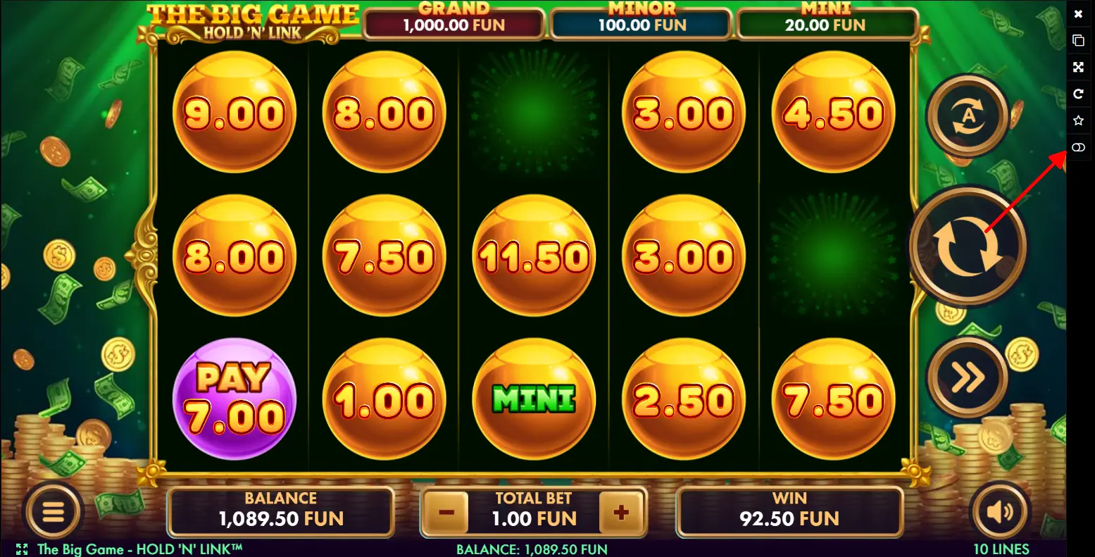Image resolution: width=1095 pixels, height=557 pixels.
Task: Toggle fullscreen icon beside the game title
Action: (x=22, y=549)
